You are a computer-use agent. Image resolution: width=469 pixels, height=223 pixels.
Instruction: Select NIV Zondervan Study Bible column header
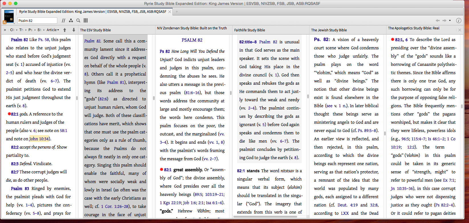[x=192, y=28]
